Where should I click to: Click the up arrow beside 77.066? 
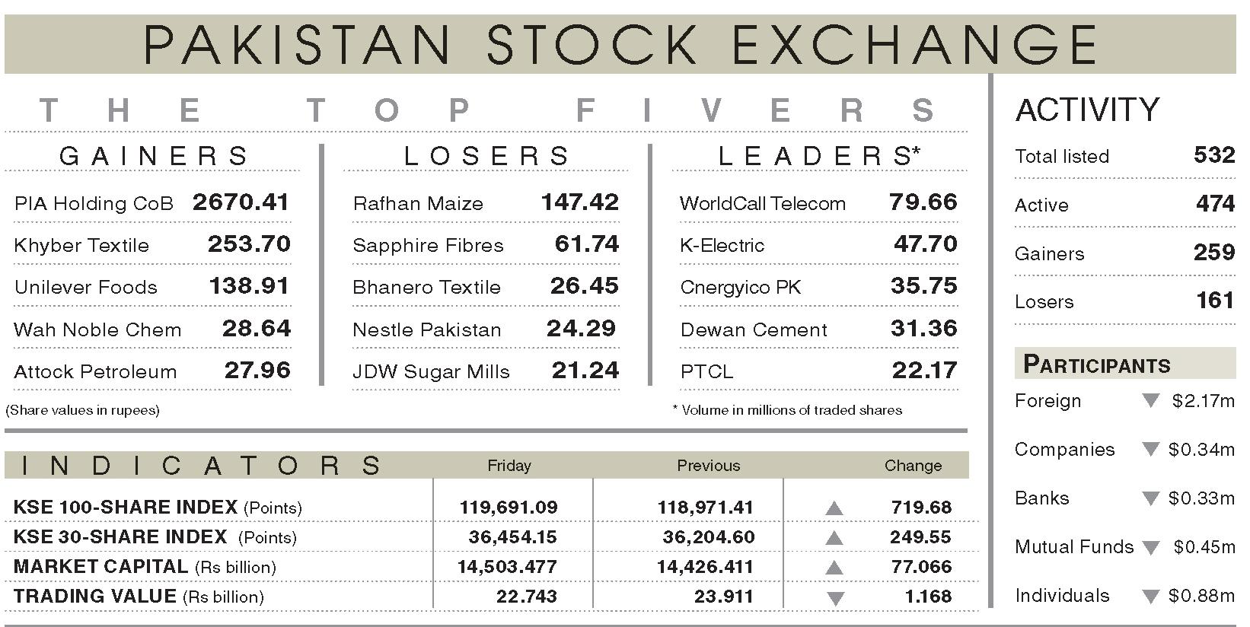834,568
